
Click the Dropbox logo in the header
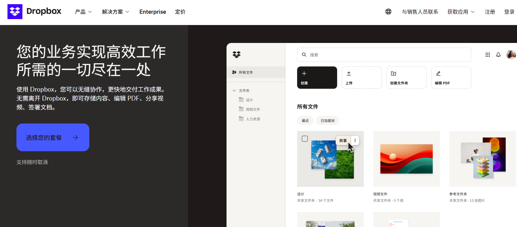point(34,12)
